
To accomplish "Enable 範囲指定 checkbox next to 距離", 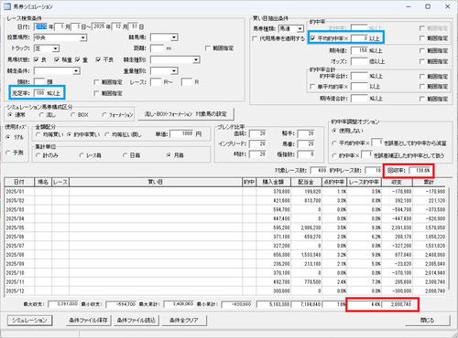I will 208,48.
